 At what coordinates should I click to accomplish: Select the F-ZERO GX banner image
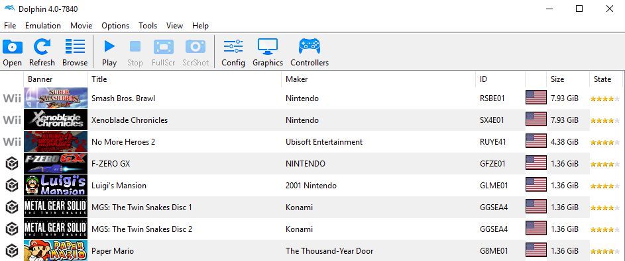[x=56, y=163]
